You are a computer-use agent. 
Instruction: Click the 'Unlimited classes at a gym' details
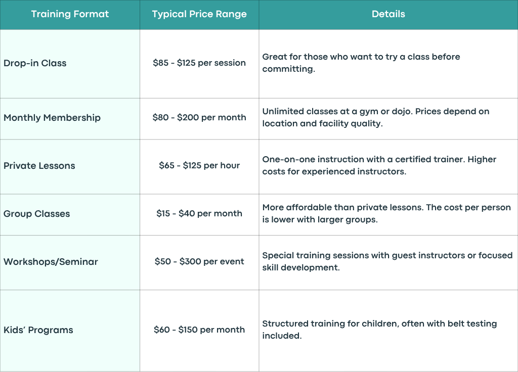point(376,117)
